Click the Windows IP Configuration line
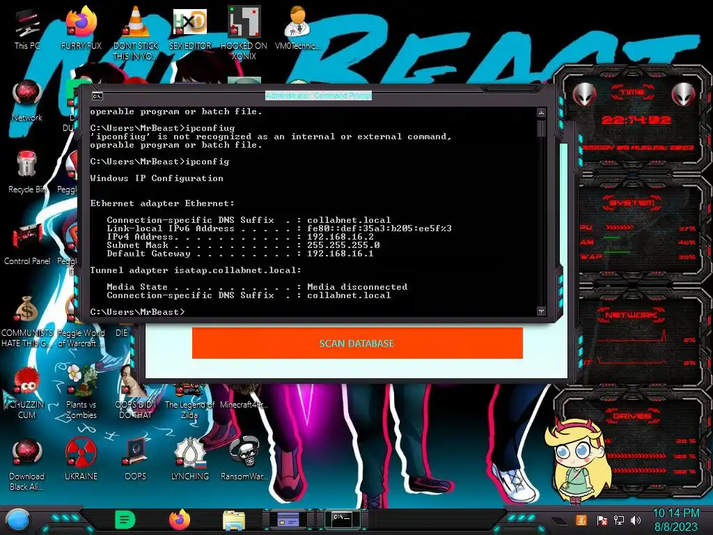The width and height of the screenshot is (713, 535). point(157,178)
